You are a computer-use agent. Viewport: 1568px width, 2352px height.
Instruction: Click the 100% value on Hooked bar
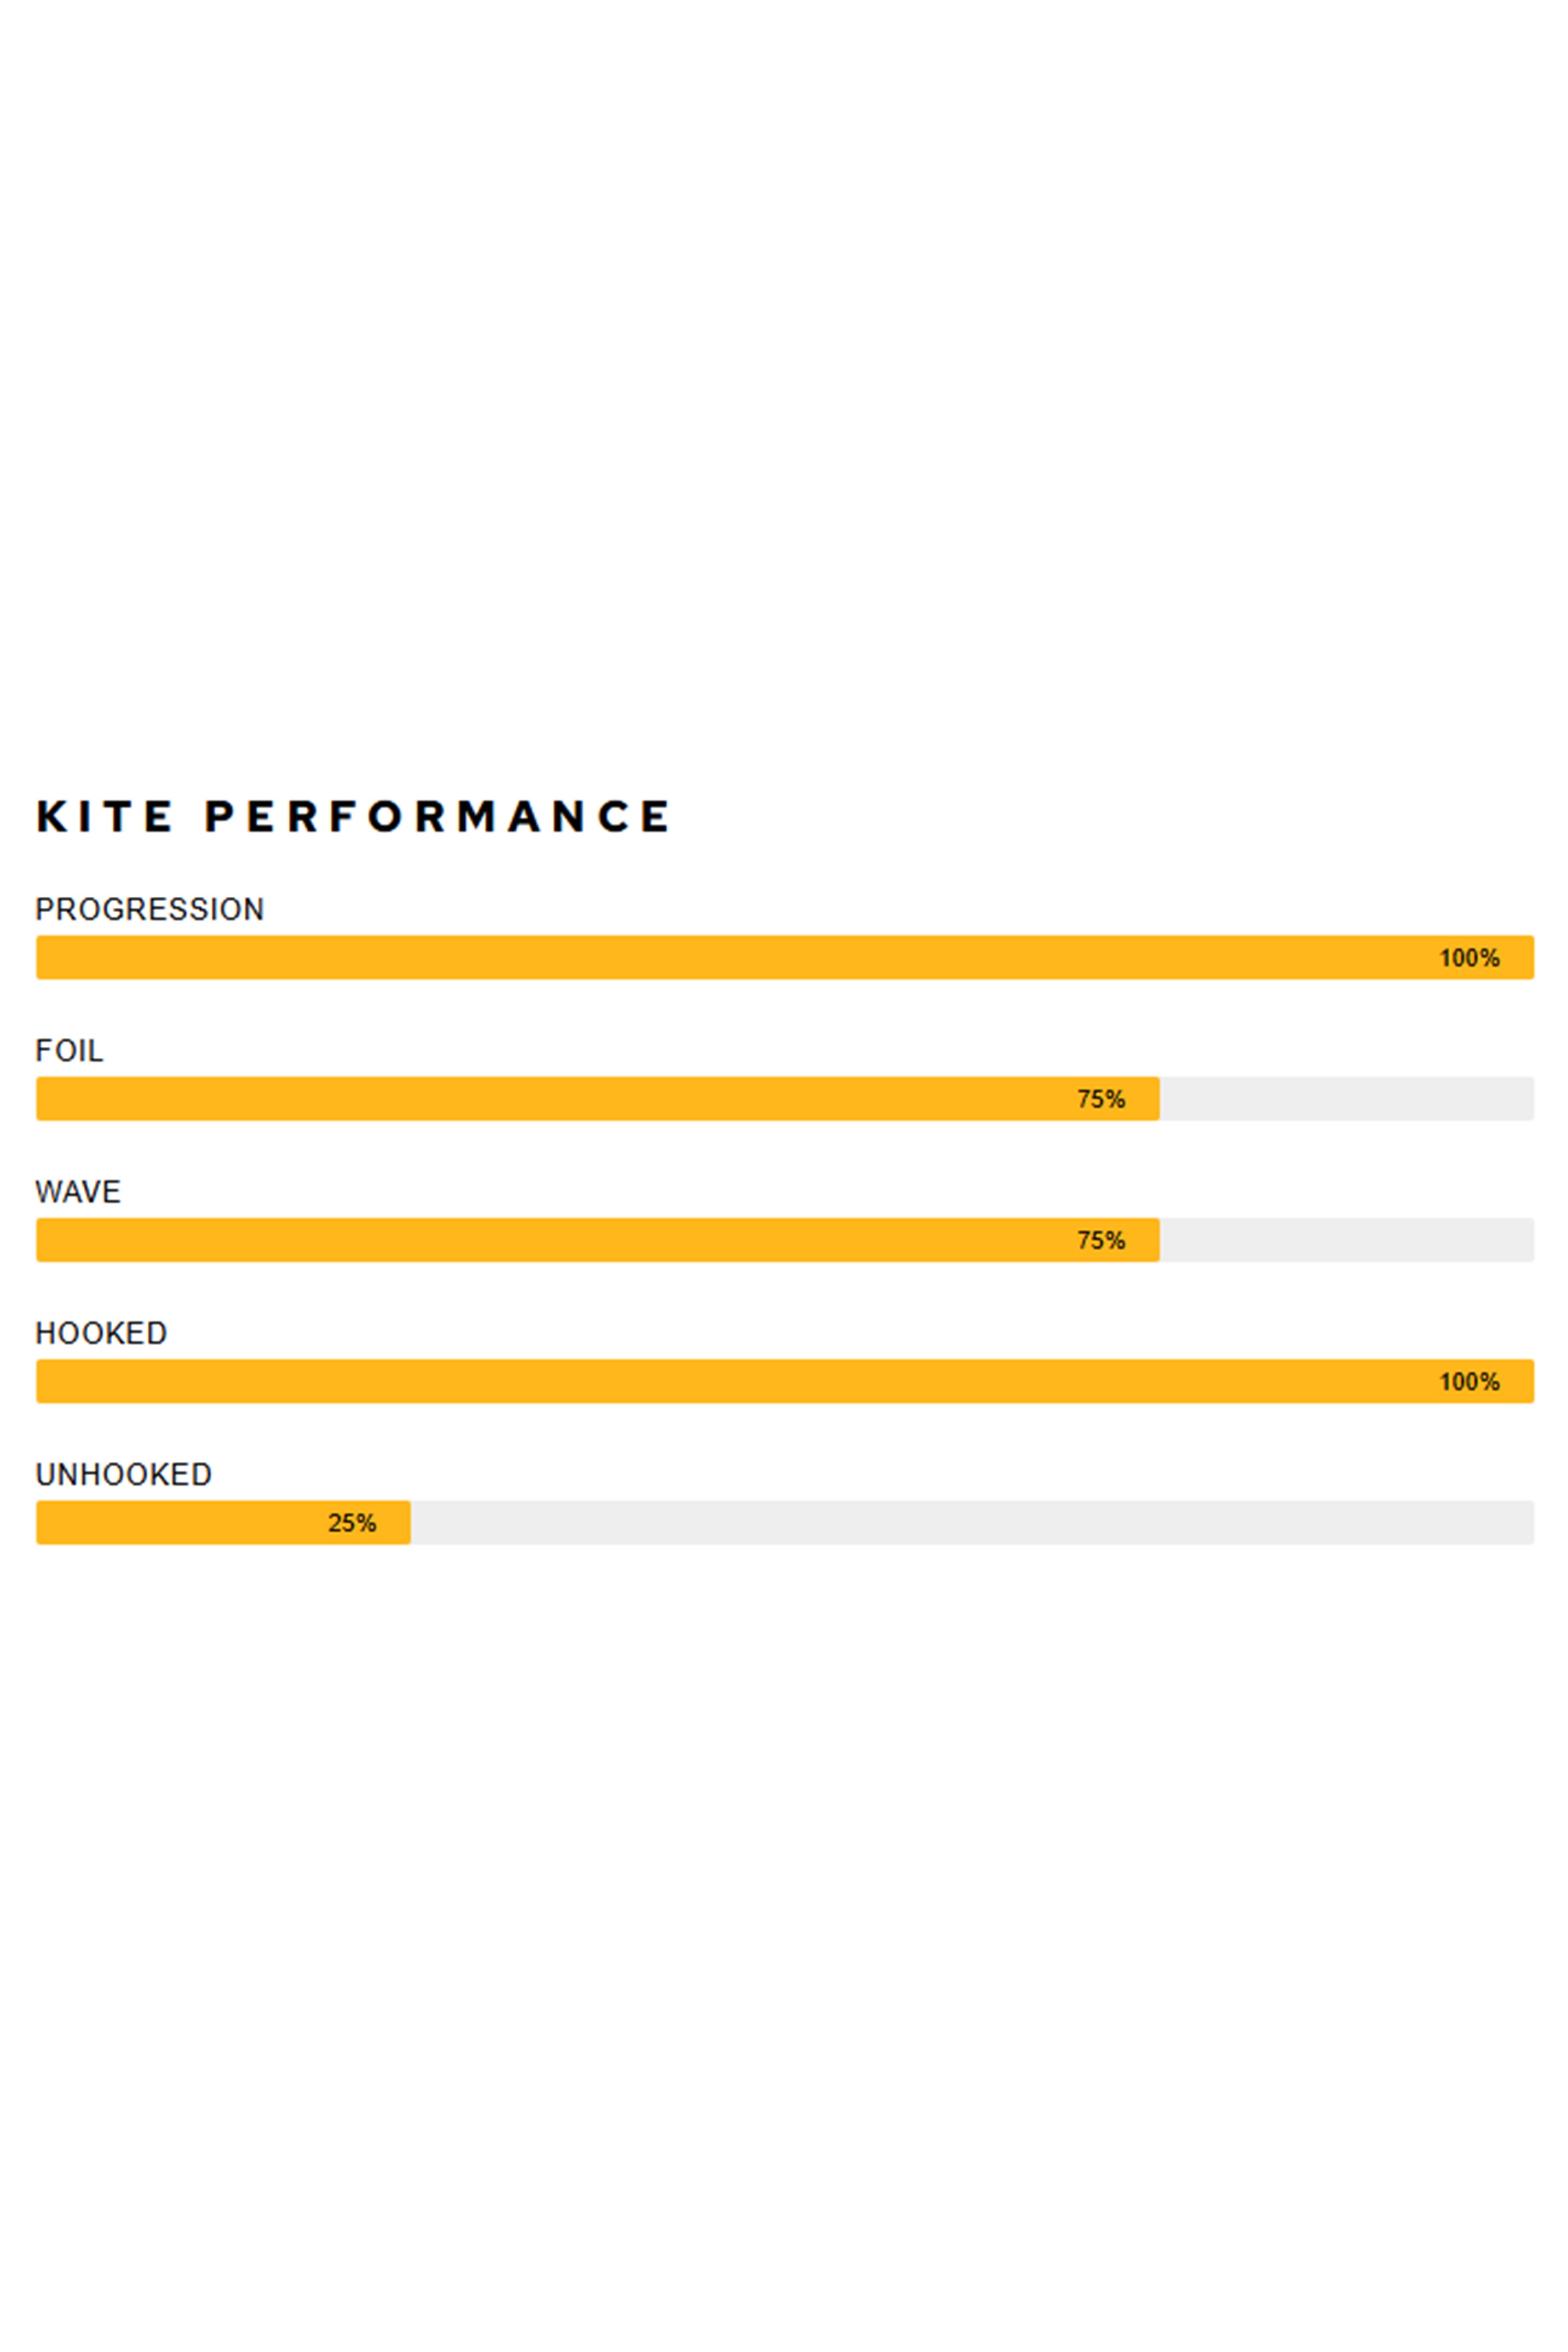tap(1469, 1382)
